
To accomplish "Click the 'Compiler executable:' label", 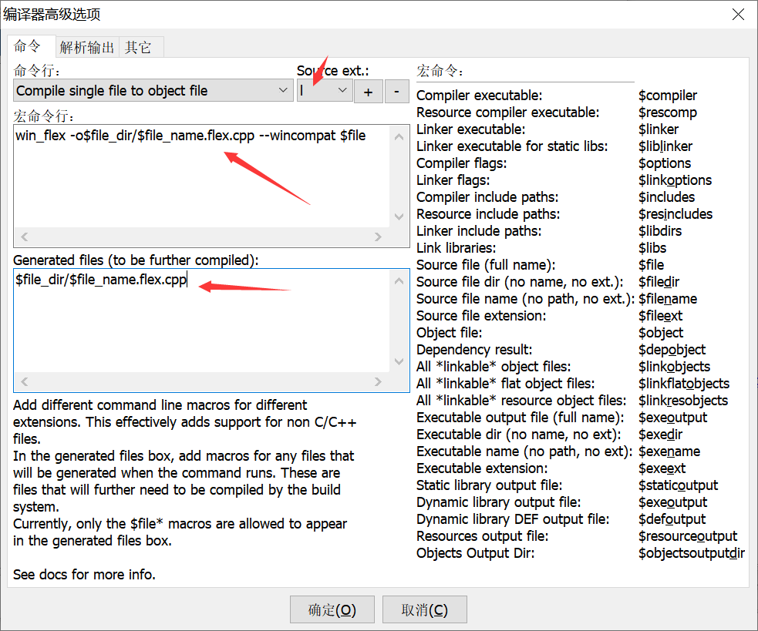I will coord(480,96).
